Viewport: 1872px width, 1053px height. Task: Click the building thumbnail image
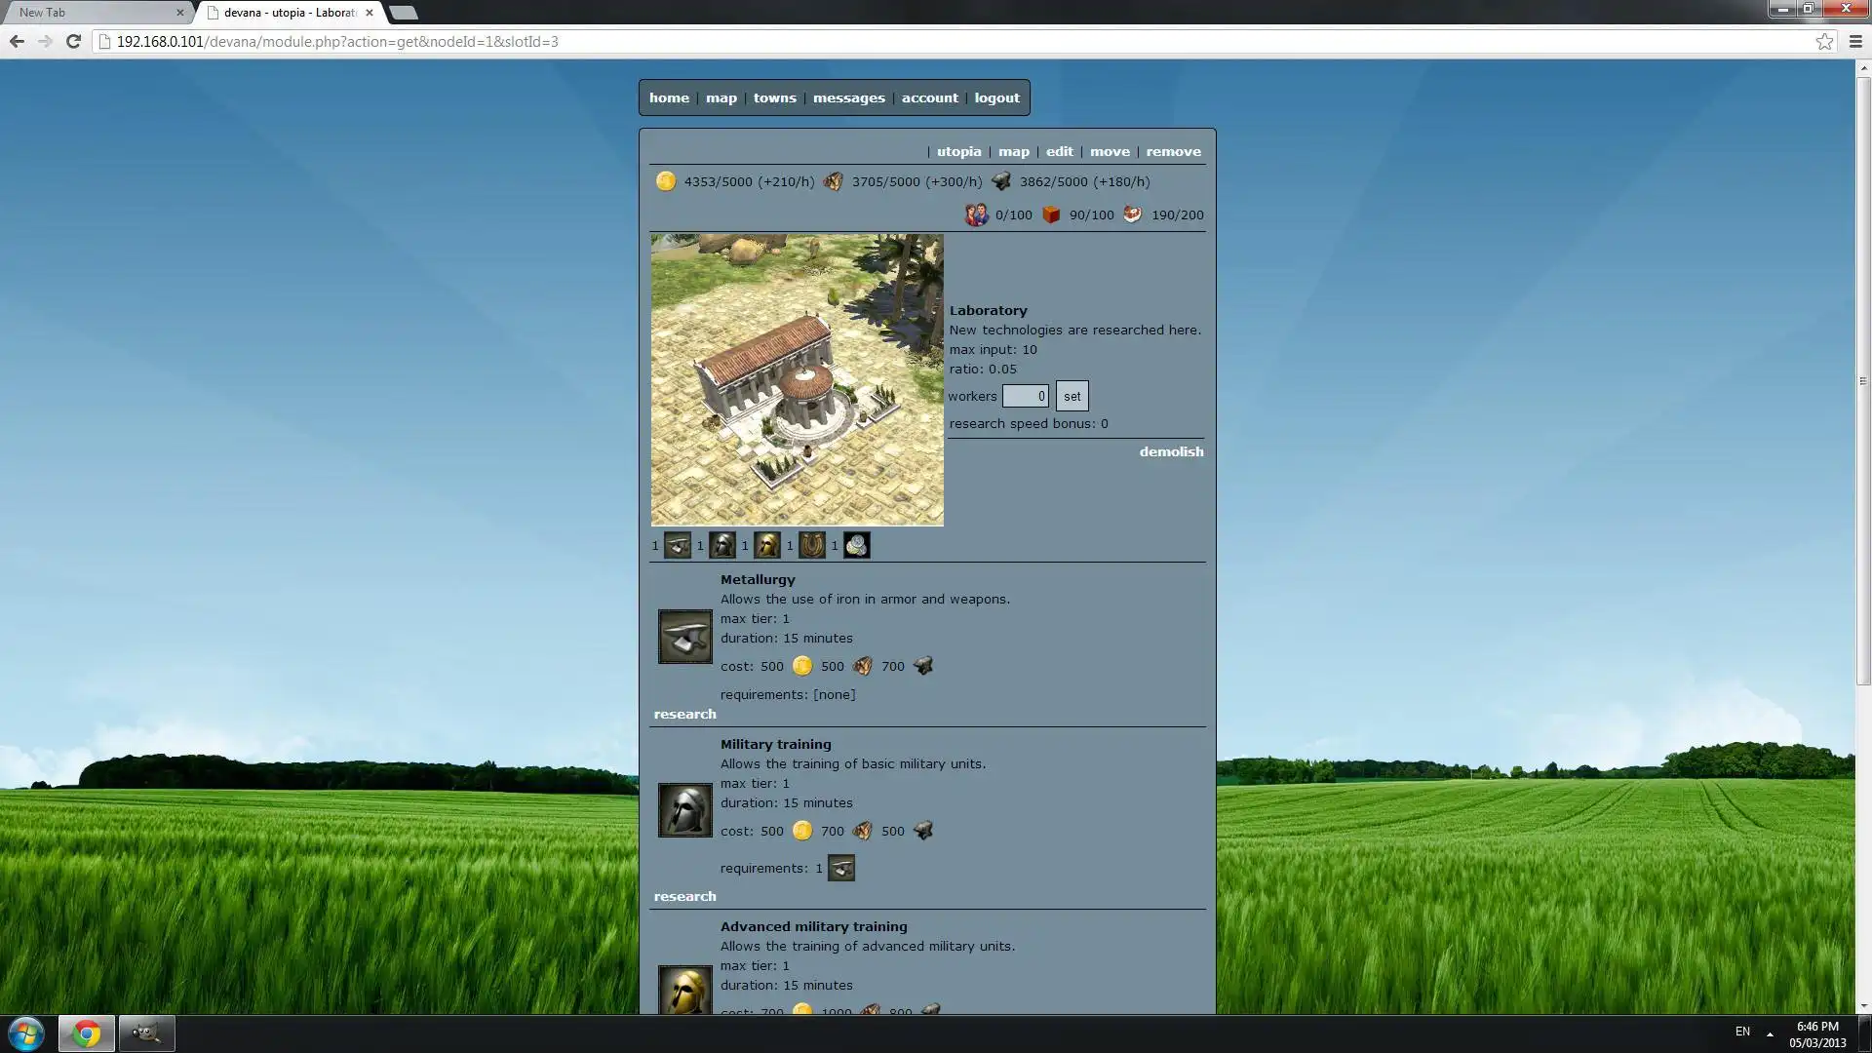[796, 378]
